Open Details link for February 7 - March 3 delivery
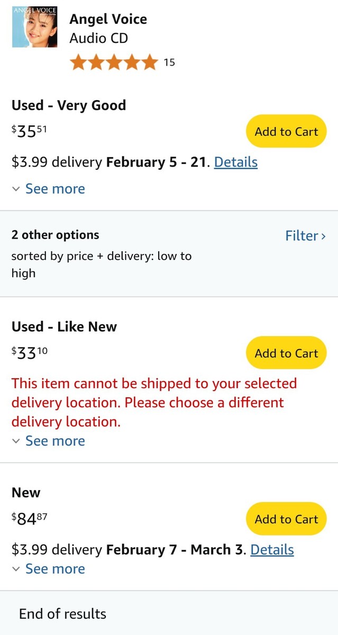This screenshot has height=635, width=338. pyautogui.click(x=272, y=550)
